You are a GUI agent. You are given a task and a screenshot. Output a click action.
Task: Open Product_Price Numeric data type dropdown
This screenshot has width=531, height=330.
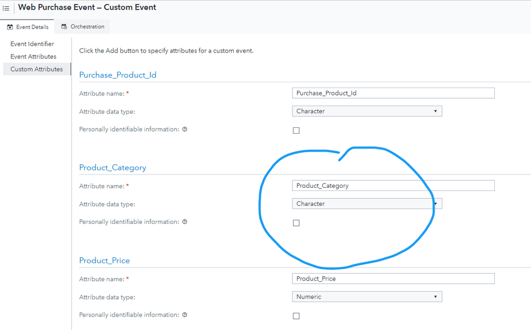tap(367, 297)
